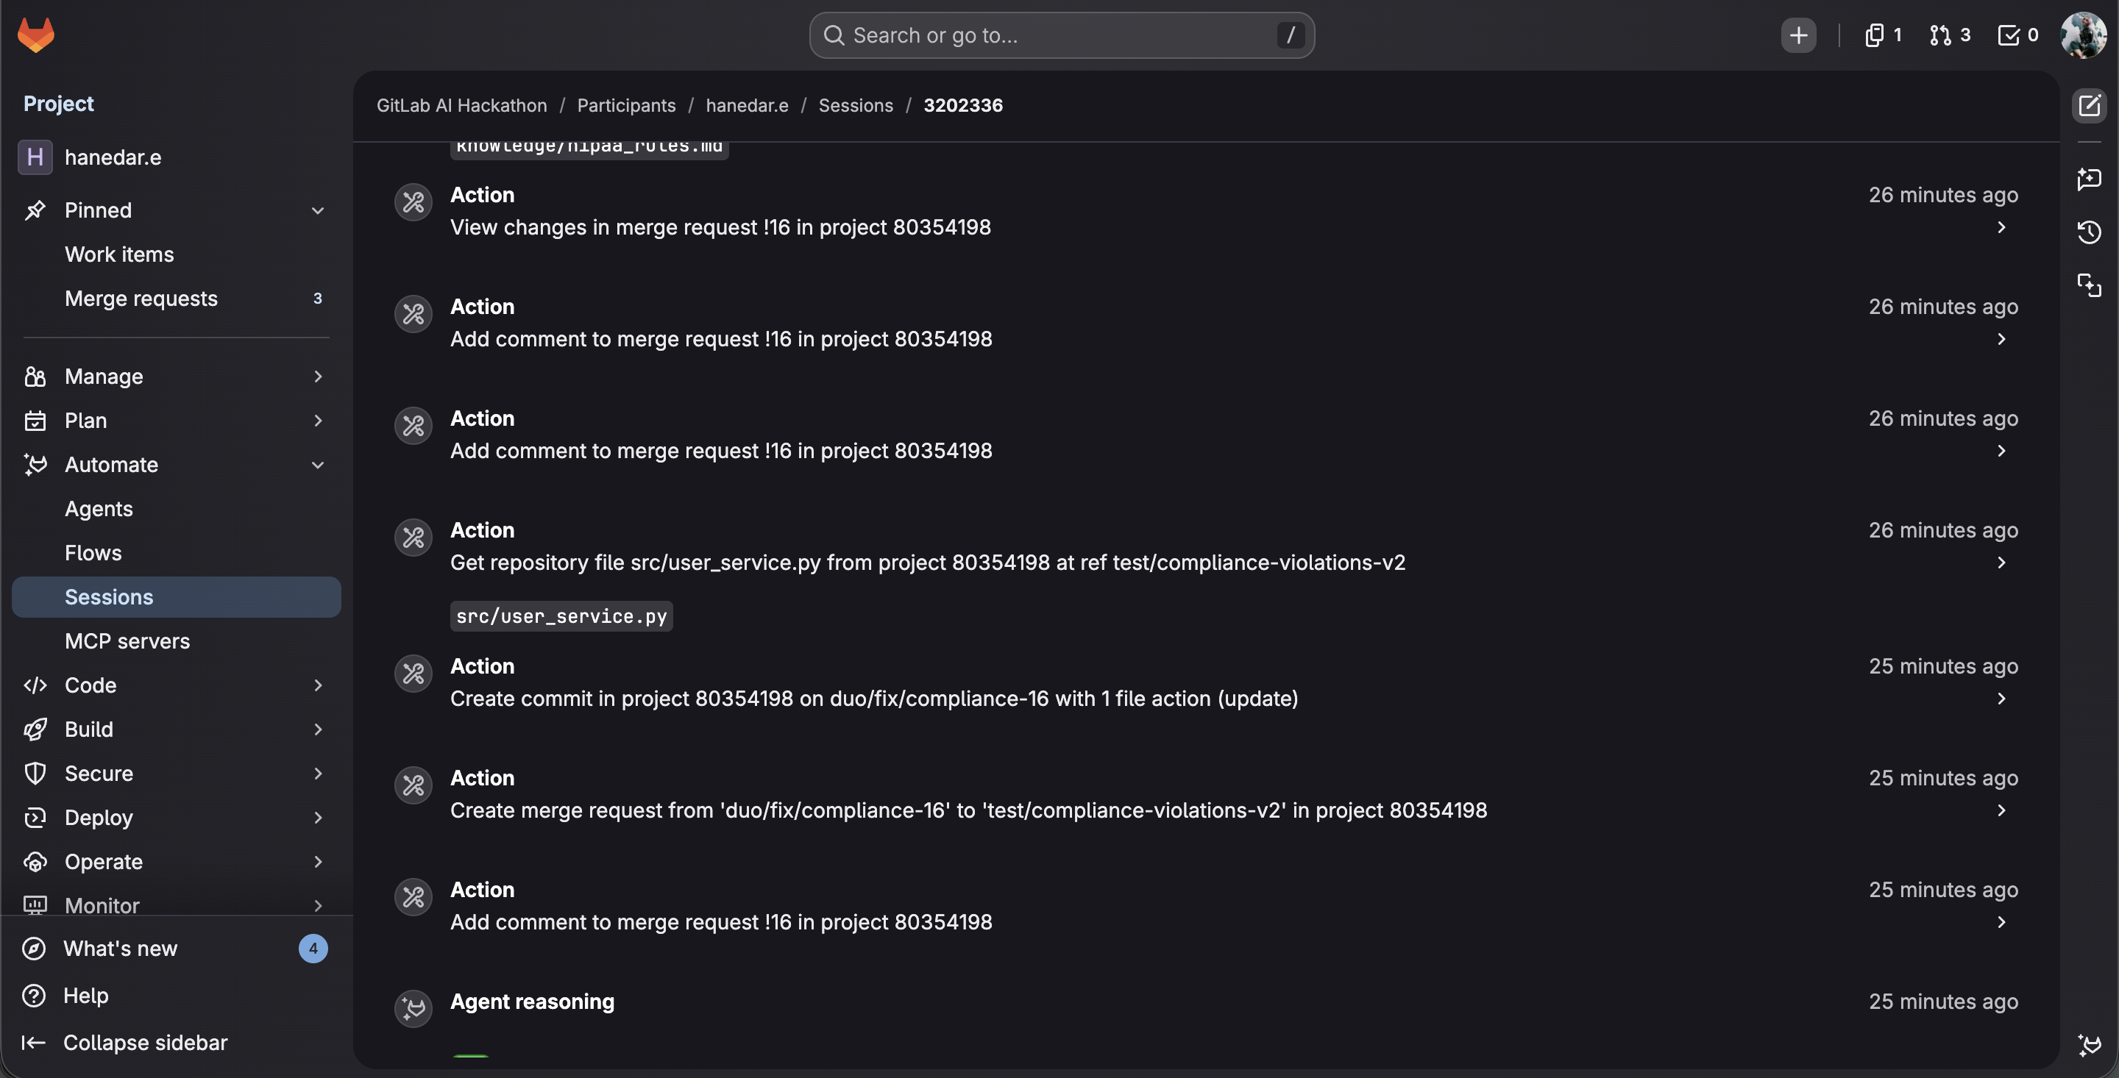Open assigned issues counter icon
The image size is (2119, 1078).
[1882, 35]
